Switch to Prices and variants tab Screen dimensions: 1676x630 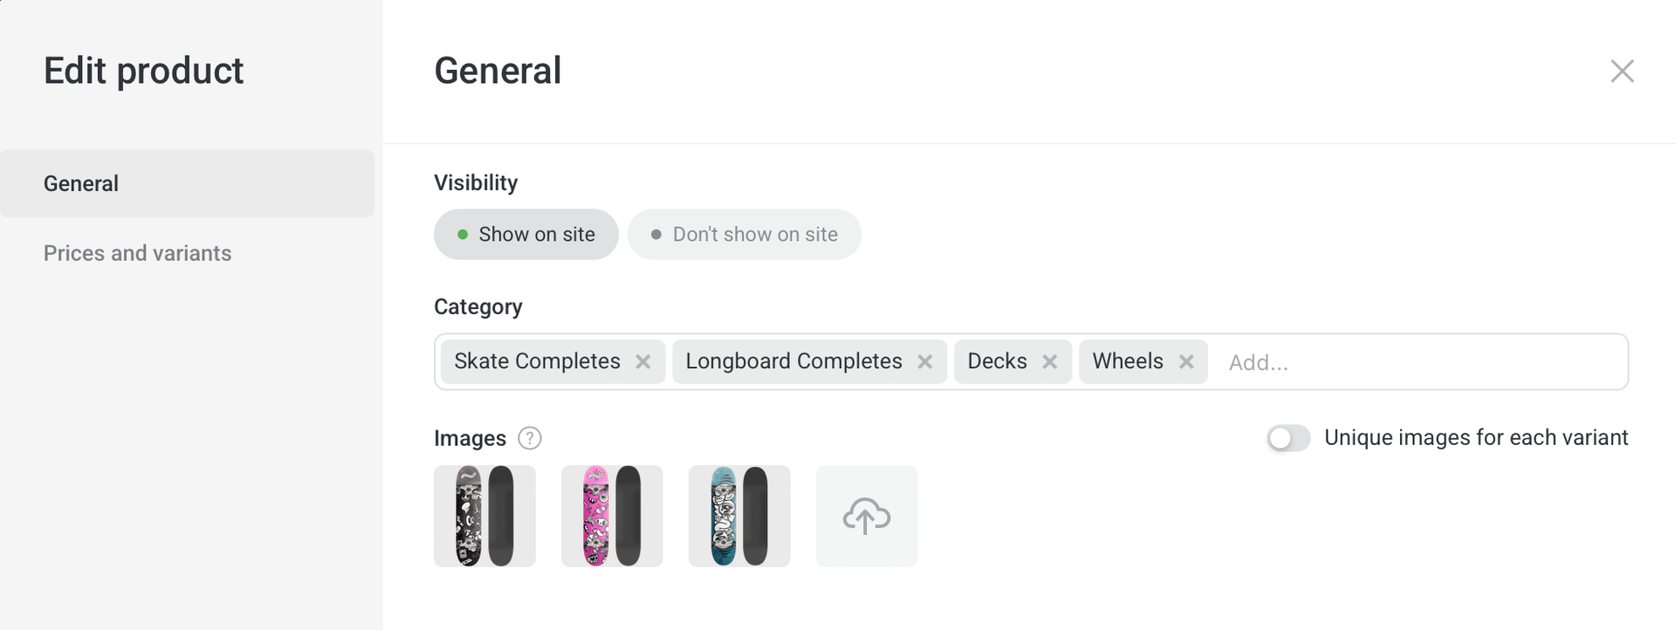(138, 253)
